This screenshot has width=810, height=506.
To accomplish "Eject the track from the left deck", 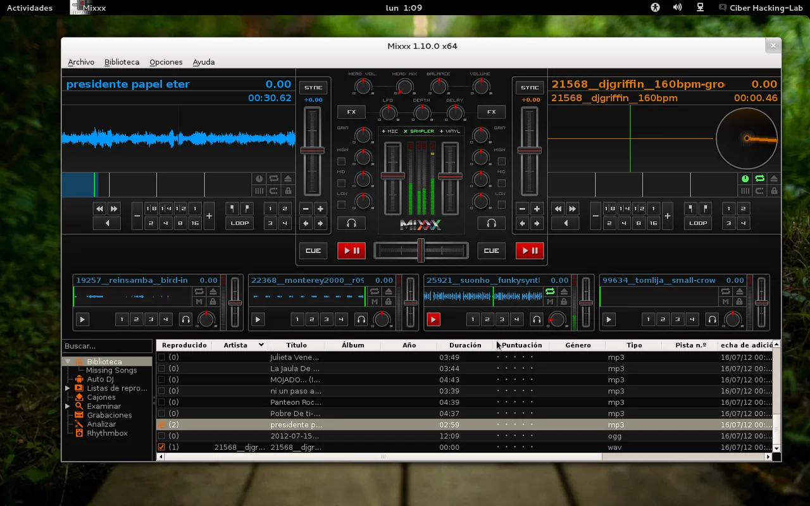I will coord(288,179).
